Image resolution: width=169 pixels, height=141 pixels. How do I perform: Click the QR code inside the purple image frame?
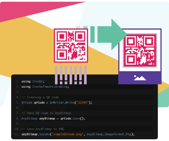click(x=140, y=50)
